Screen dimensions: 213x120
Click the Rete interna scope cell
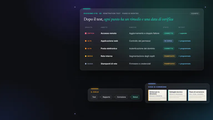pos(106,56)
